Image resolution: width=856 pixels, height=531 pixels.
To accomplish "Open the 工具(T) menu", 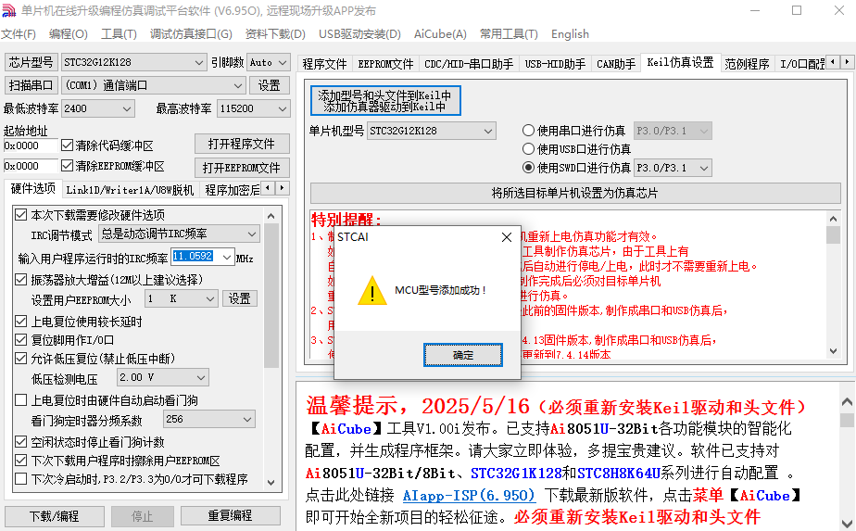I will [x=119, y=34].
